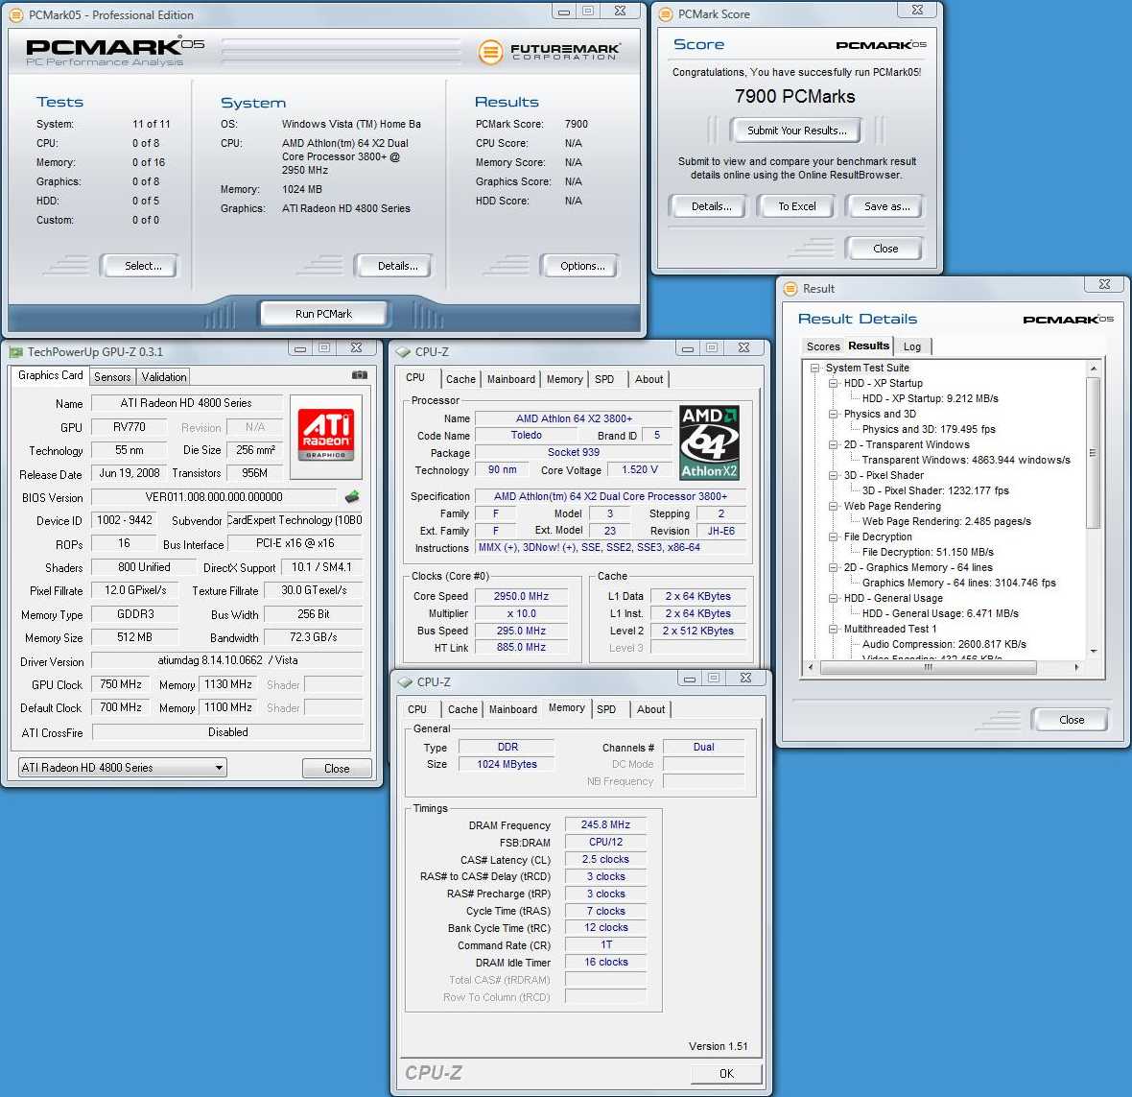1132x1097 pixels.
Task: Collapse the Physics and 3D node
Action: 833,414
